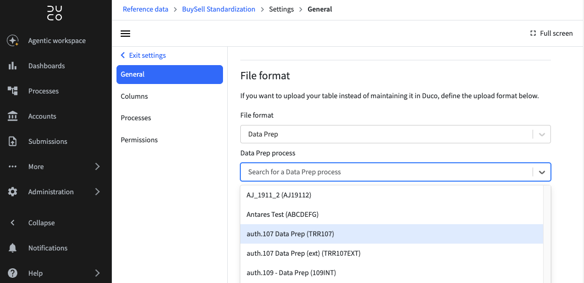Open the File format dropdown
584x283 pixels.
pos(396,134)
